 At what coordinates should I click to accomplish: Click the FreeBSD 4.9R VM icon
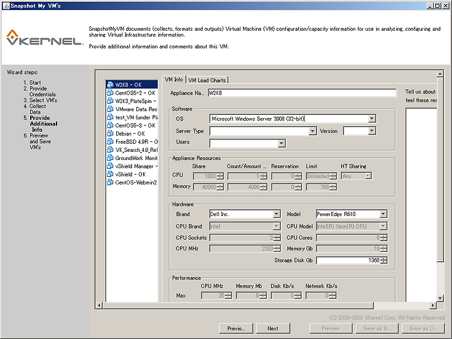pos(110,141)
